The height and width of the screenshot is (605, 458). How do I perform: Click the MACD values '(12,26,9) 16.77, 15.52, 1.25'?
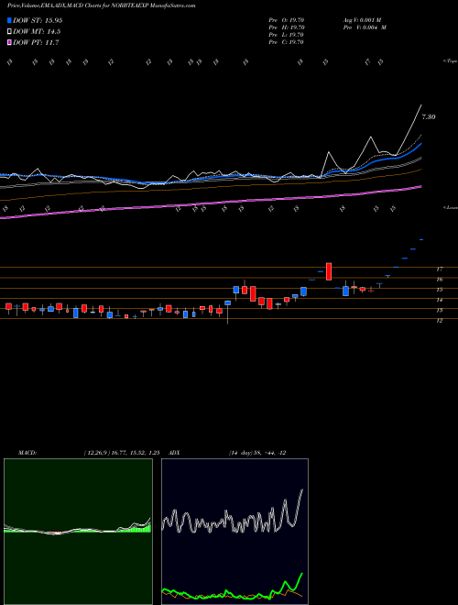click(x=122, y=453)
